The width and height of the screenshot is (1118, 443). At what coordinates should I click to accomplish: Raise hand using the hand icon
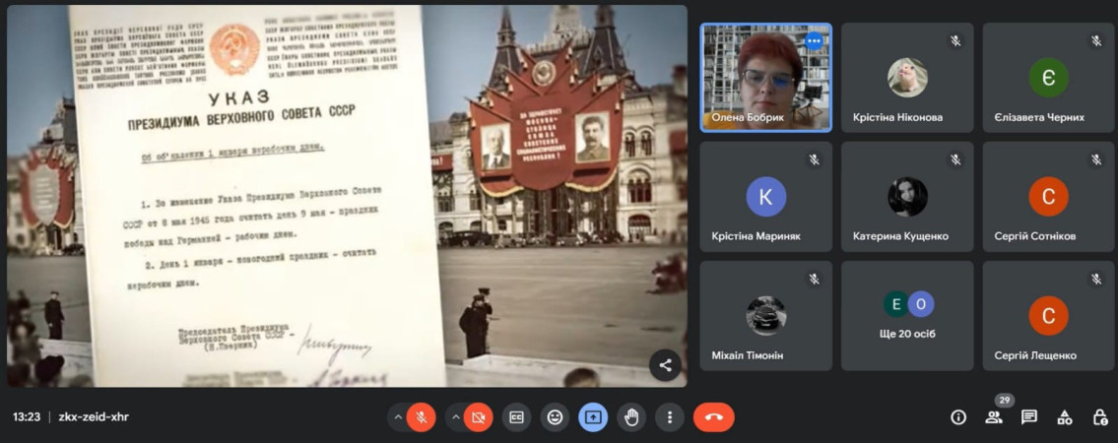point(631,417)
